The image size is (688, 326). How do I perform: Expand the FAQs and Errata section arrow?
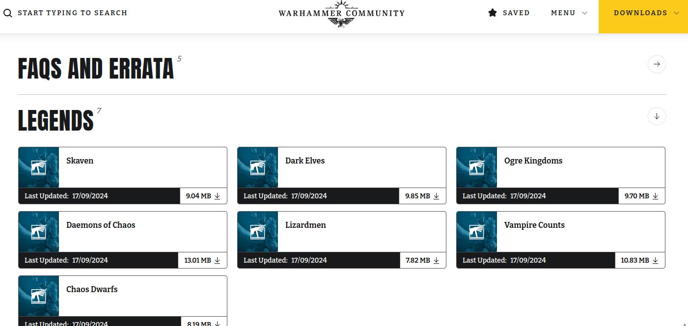tap(657, 64)
